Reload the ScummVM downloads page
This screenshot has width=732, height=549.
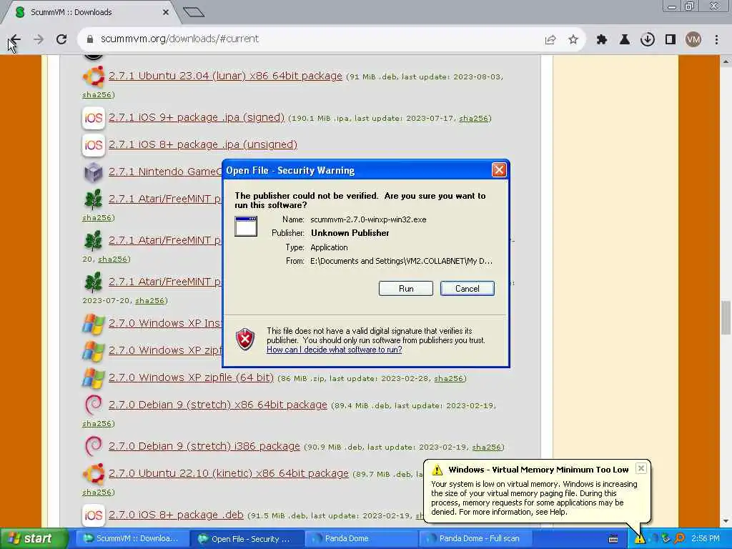(61, 39)
